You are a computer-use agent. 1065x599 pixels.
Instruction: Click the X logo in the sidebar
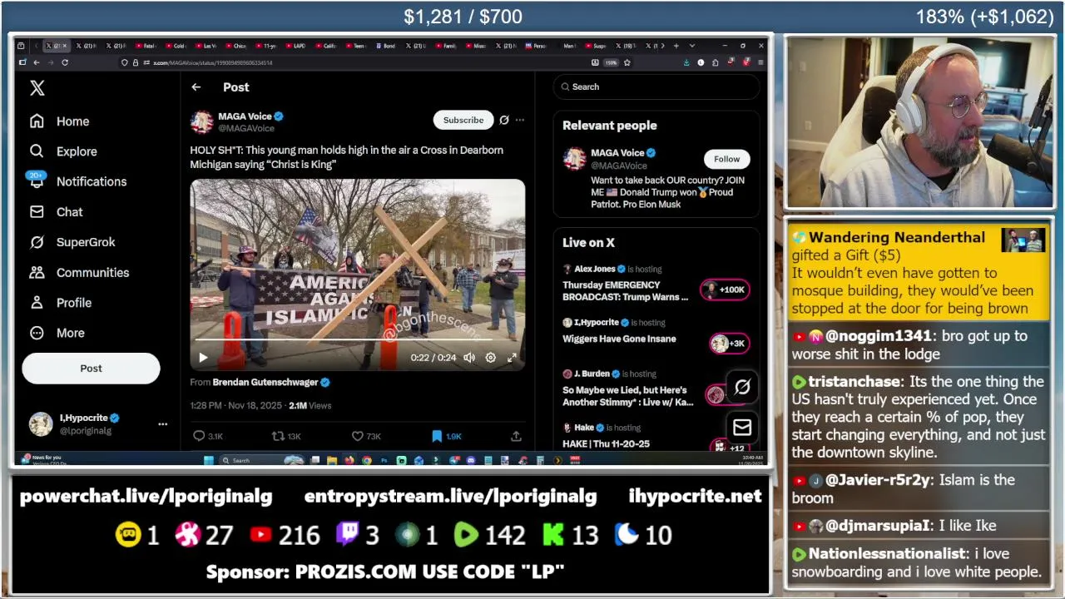[x=37, y=88]
